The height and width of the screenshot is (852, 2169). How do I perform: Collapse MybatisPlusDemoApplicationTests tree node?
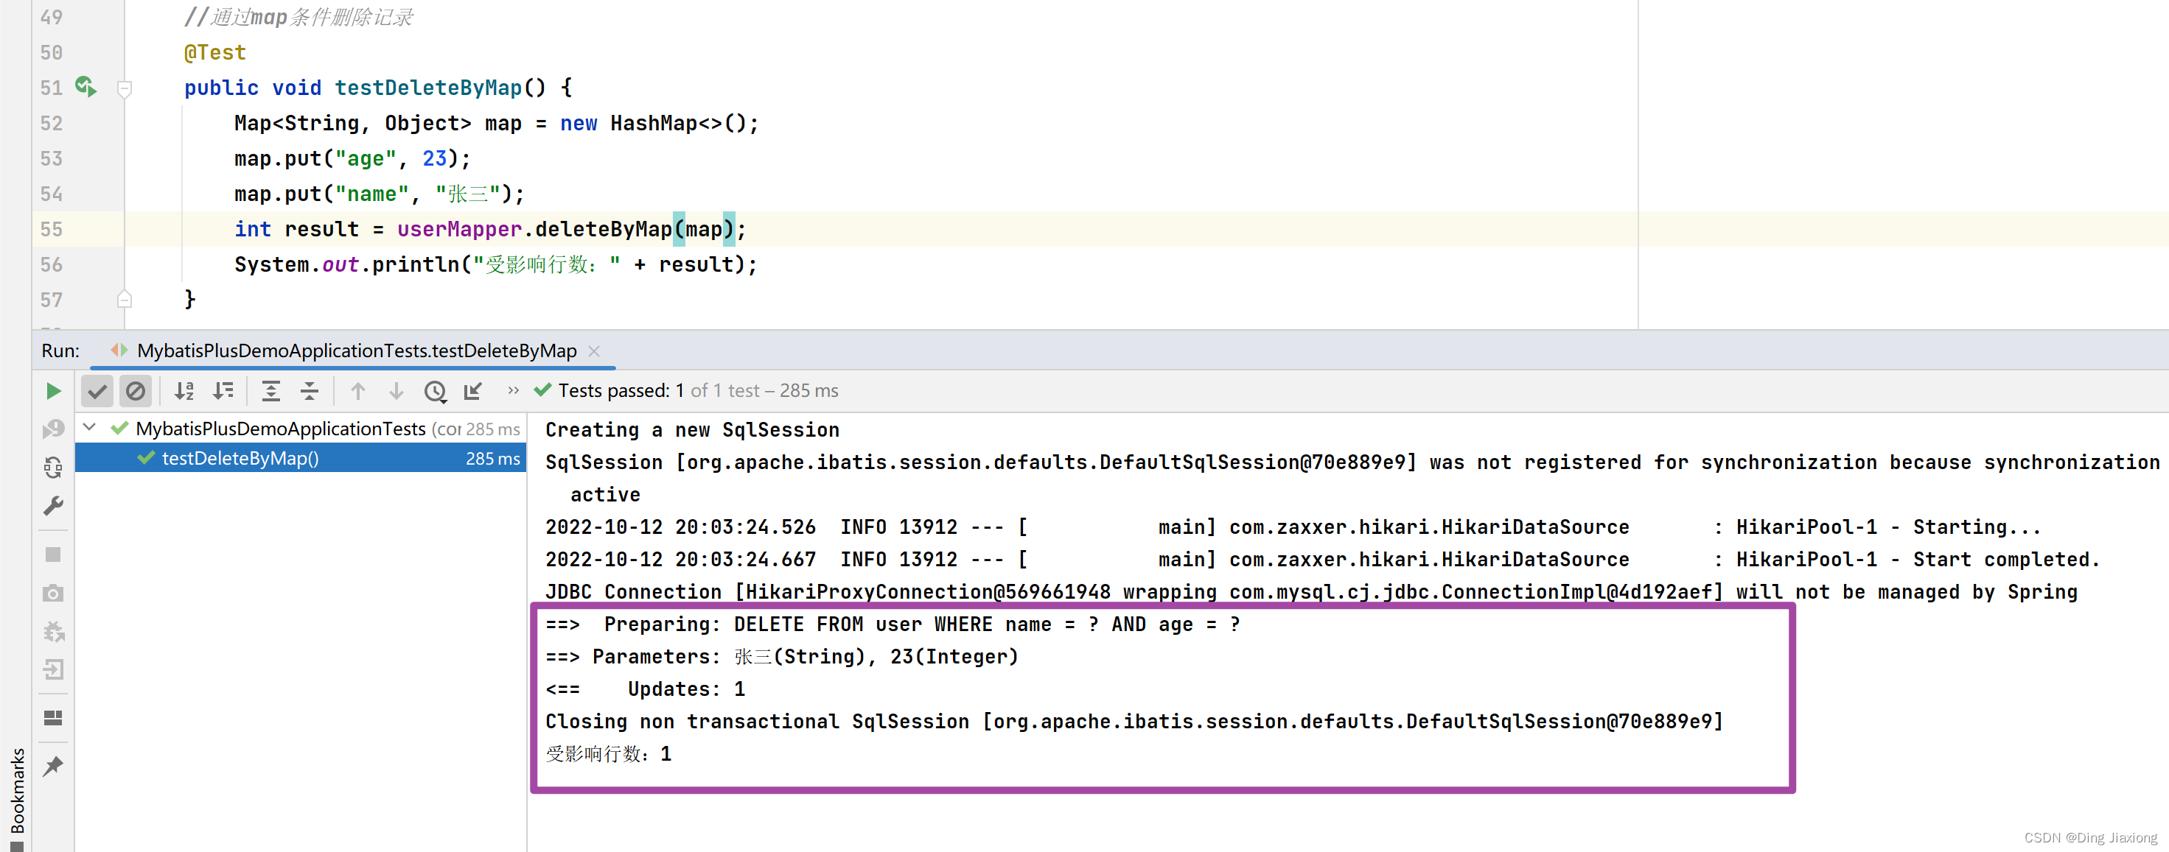(x=90, y=428)
